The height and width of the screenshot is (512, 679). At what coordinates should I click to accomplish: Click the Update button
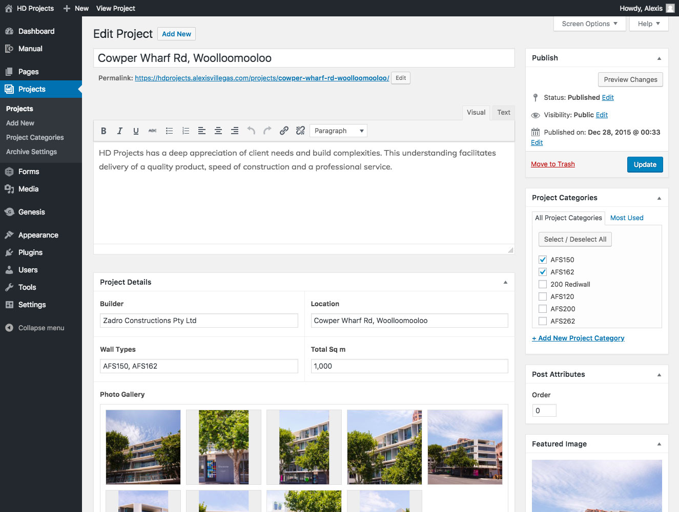645,164
